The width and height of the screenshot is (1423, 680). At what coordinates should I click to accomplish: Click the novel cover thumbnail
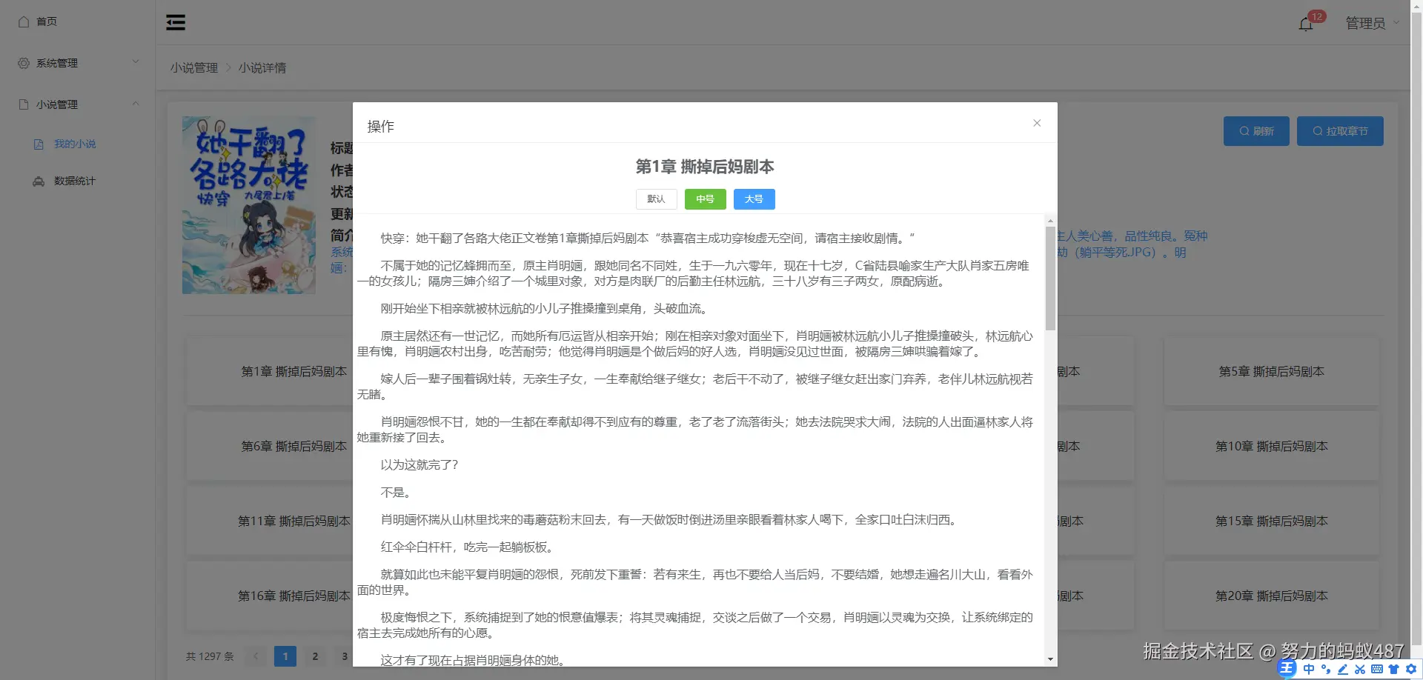249,205
